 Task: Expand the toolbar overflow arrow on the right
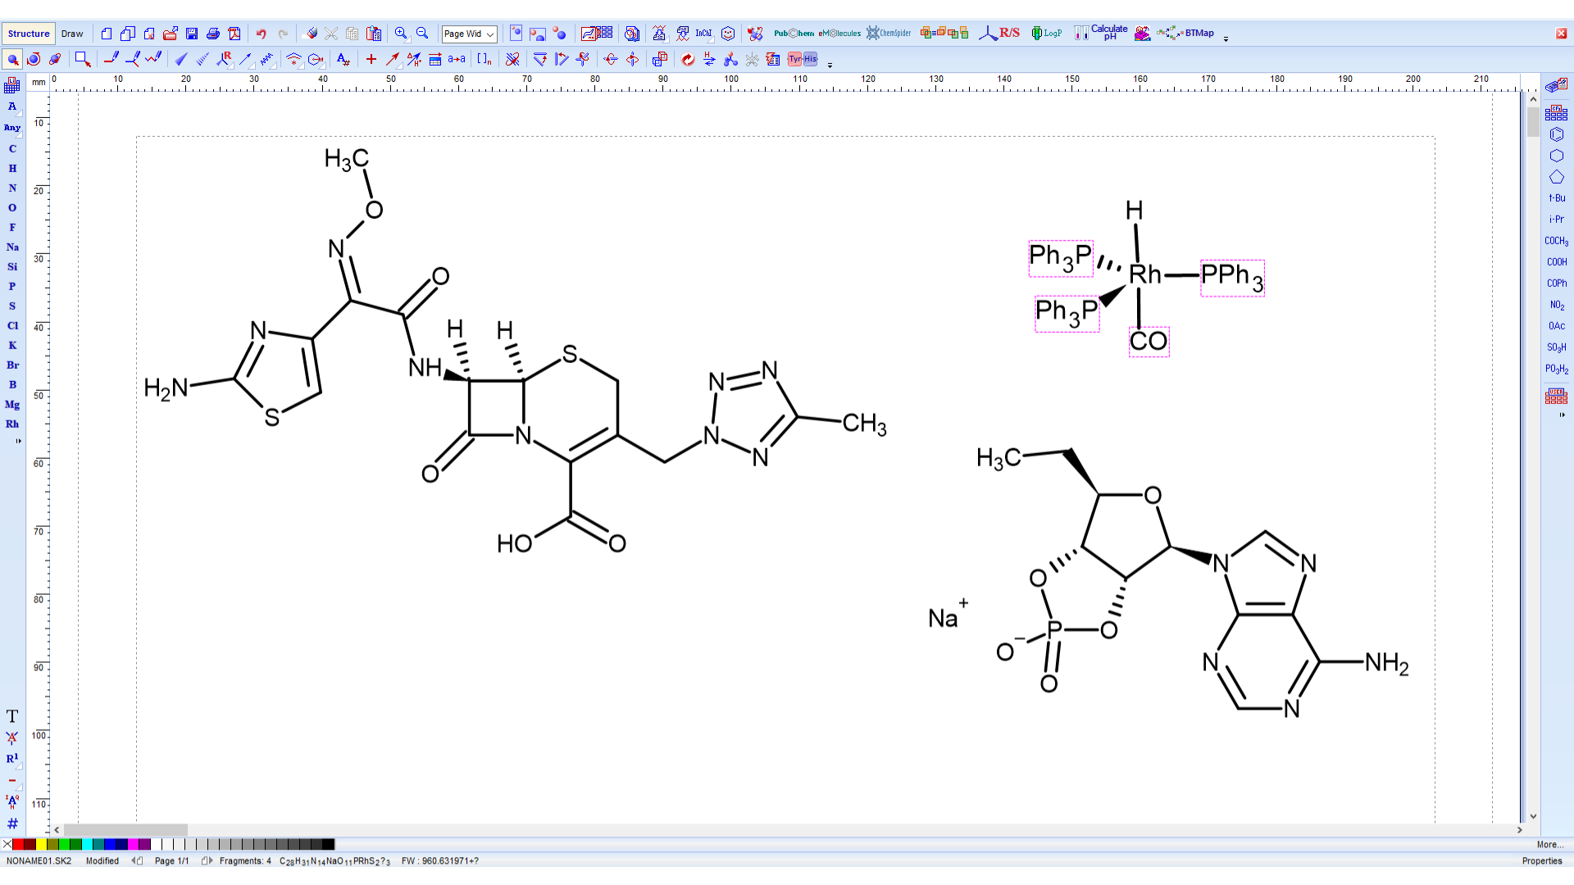click(1227, 37)
